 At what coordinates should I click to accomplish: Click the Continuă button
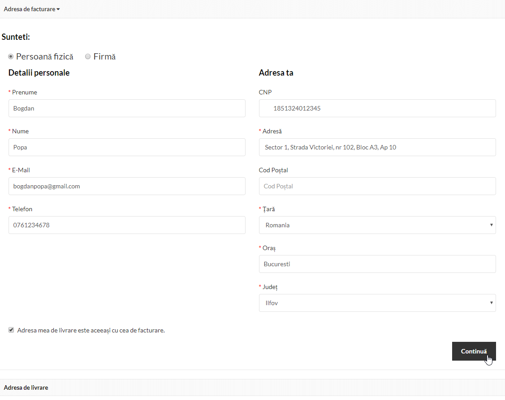tap(474, 351)
